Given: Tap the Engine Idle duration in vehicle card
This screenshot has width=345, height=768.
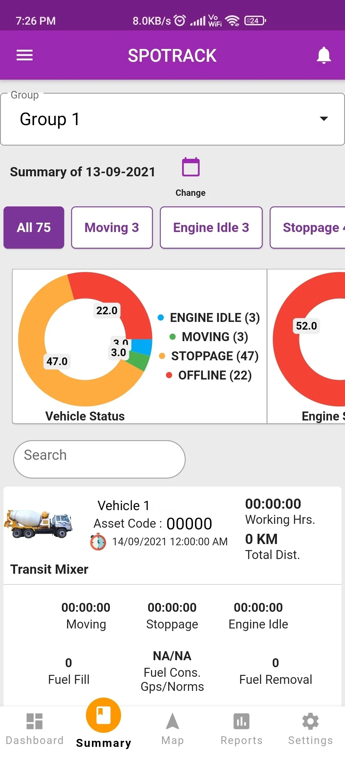Looking at the screenshot, I should coord(258,607).
